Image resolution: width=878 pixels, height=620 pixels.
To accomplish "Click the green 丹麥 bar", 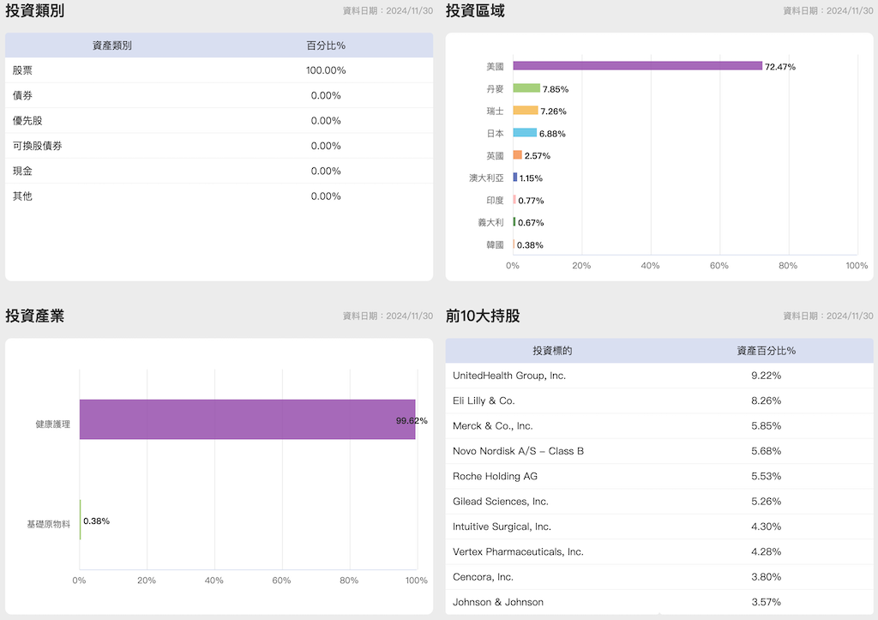I will tap(526, 88).
